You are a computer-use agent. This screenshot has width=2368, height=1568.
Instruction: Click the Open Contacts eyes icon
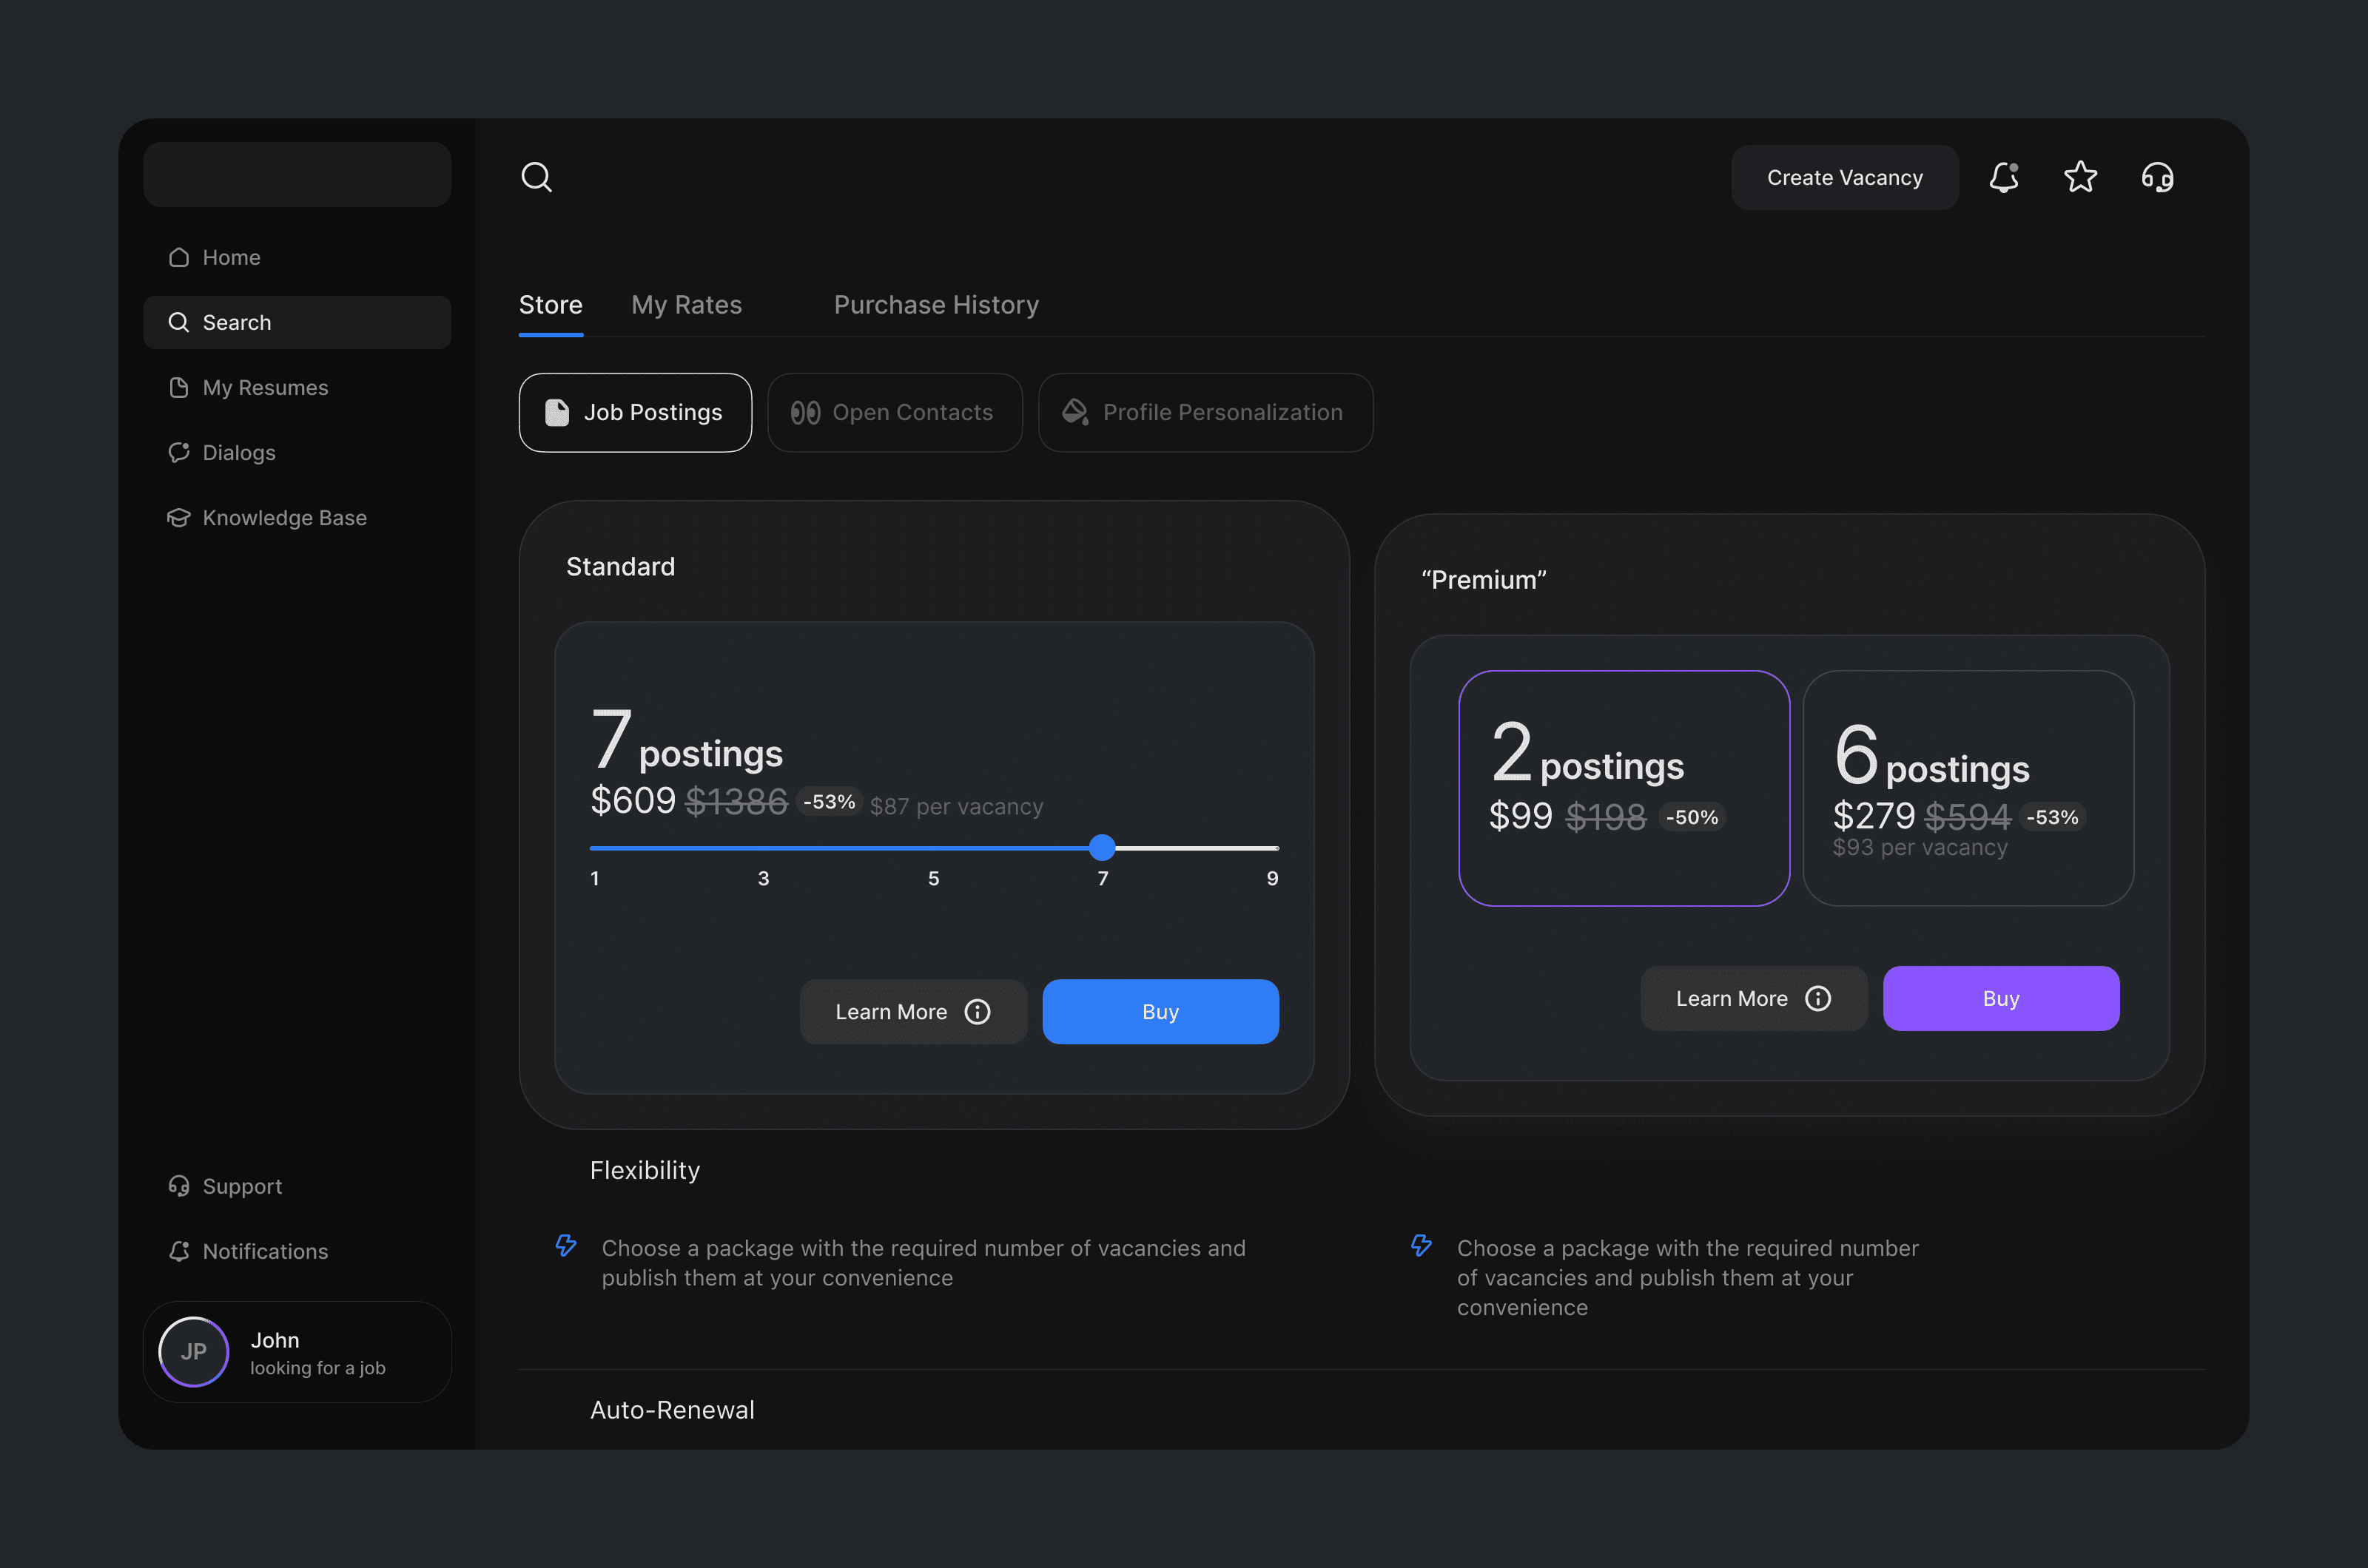click(x=805, y=413)
